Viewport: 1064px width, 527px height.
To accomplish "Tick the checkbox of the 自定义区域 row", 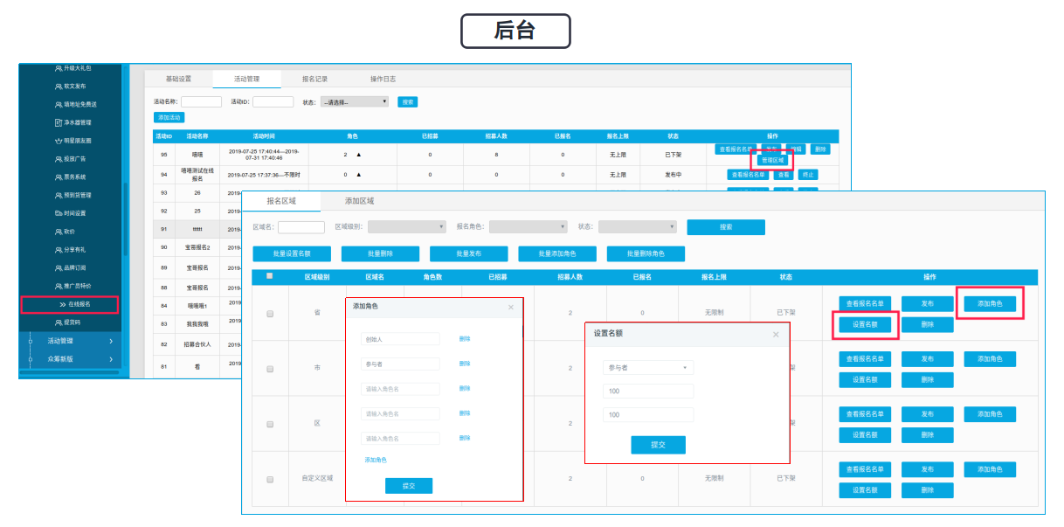I will [270, 479].
